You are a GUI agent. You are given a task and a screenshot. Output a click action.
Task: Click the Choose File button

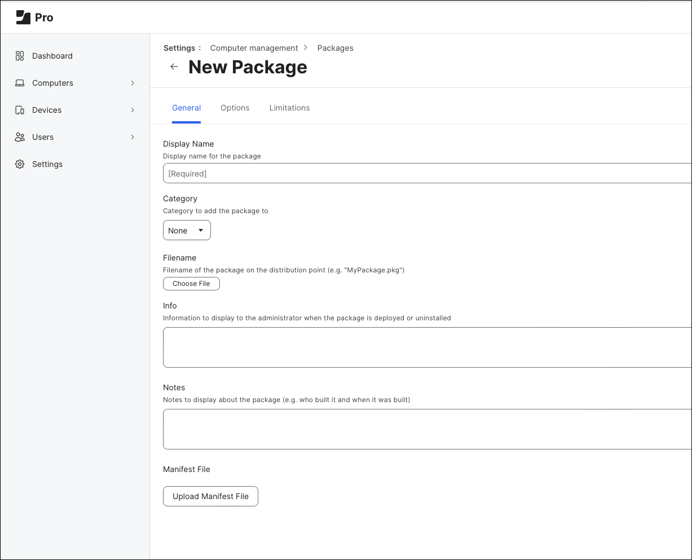tap(191, 284)
